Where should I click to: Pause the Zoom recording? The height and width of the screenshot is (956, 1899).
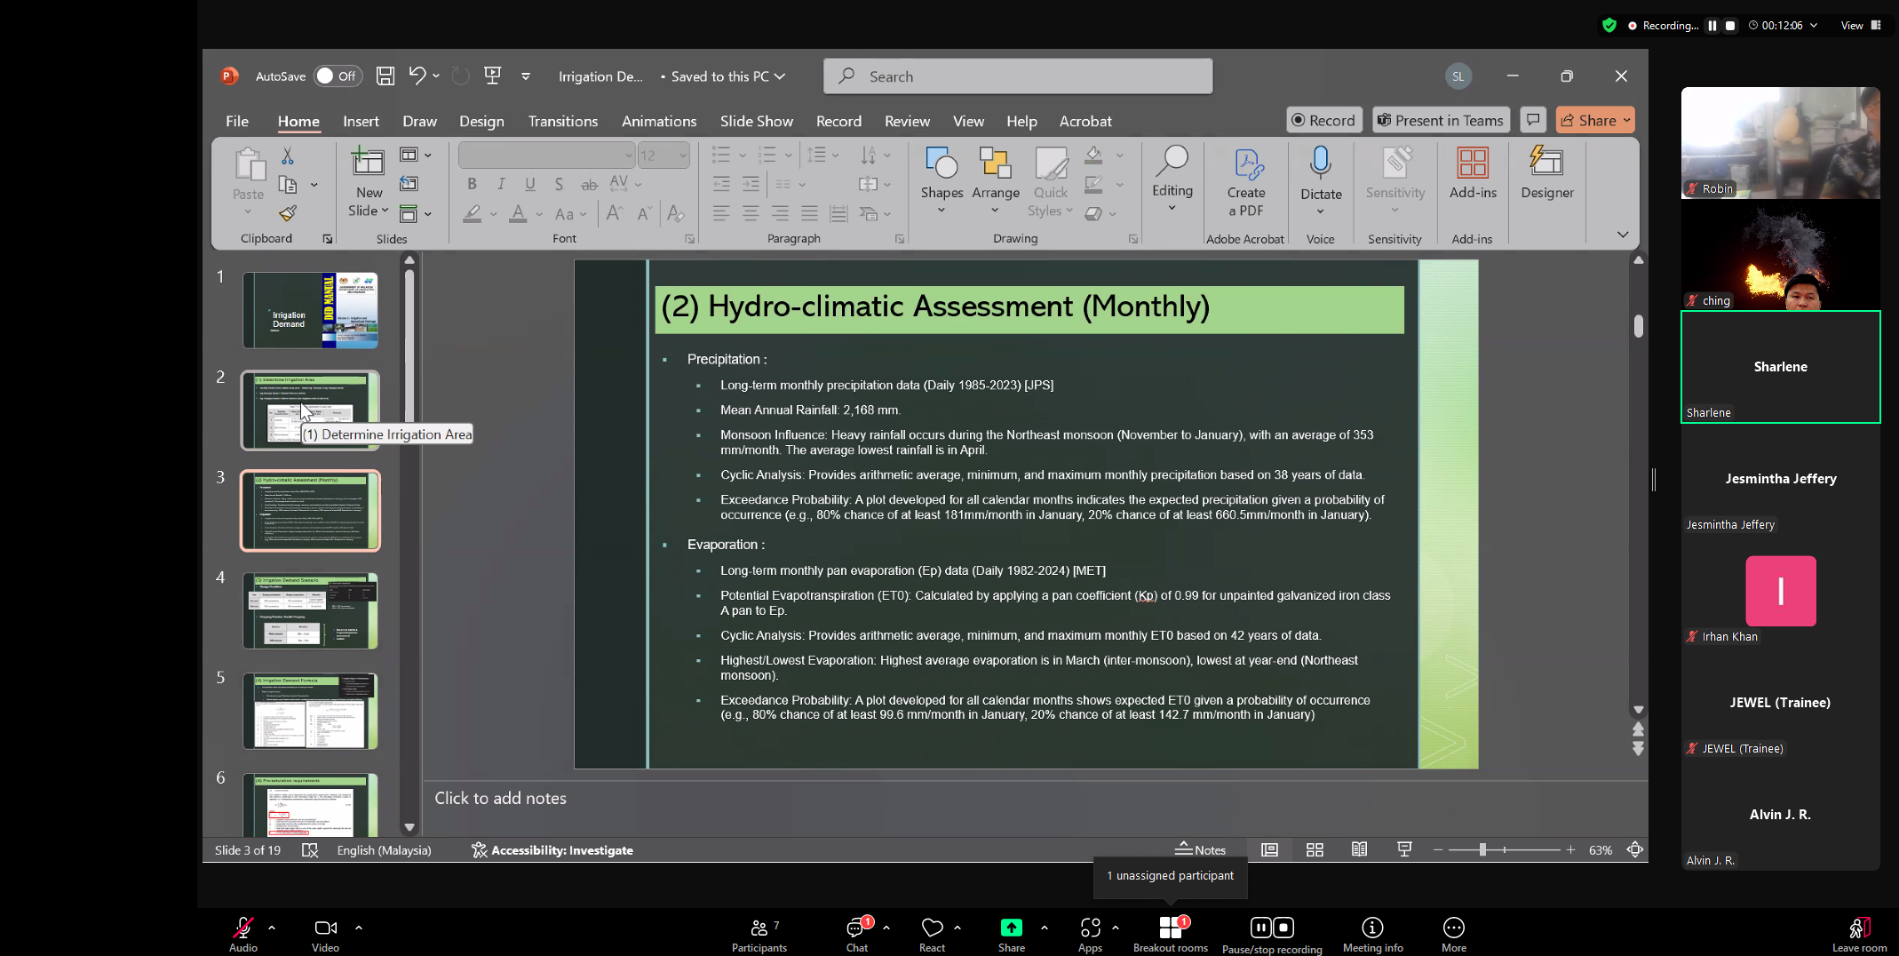[x=1260, y=928]
